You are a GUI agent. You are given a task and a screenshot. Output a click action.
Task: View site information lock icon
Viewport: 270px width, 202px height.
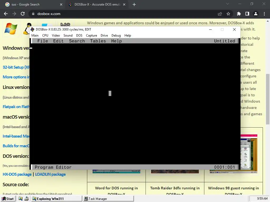point(33,14)
